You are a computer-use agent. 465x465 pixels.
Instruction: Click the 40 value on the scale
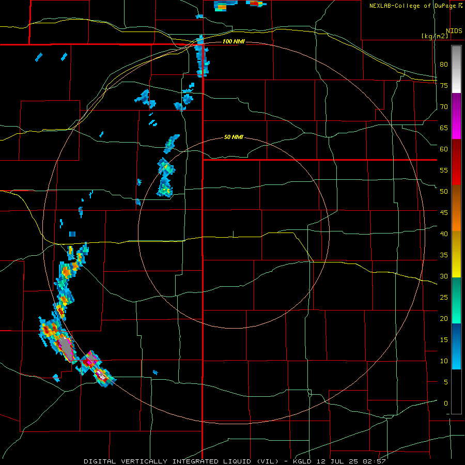click(x=444, y=234)
